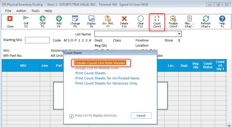The height and width of the screenshot is (127, 232).
Task: Open Display F6 view
Action: tap(91, 21)
